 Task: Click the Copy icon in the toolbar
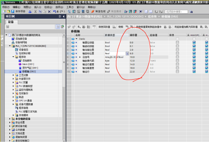pyautogui.click(x=40, y=12)
